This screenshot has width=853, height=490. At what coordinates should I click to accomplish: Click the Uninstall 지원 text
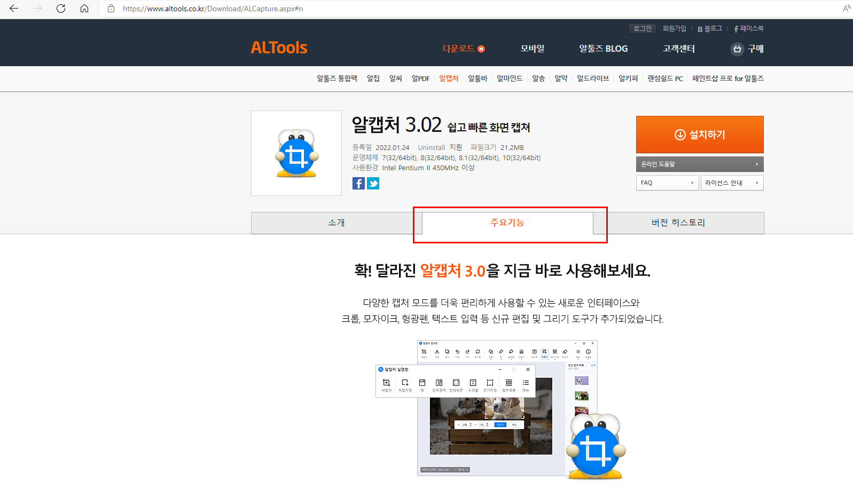440,147
